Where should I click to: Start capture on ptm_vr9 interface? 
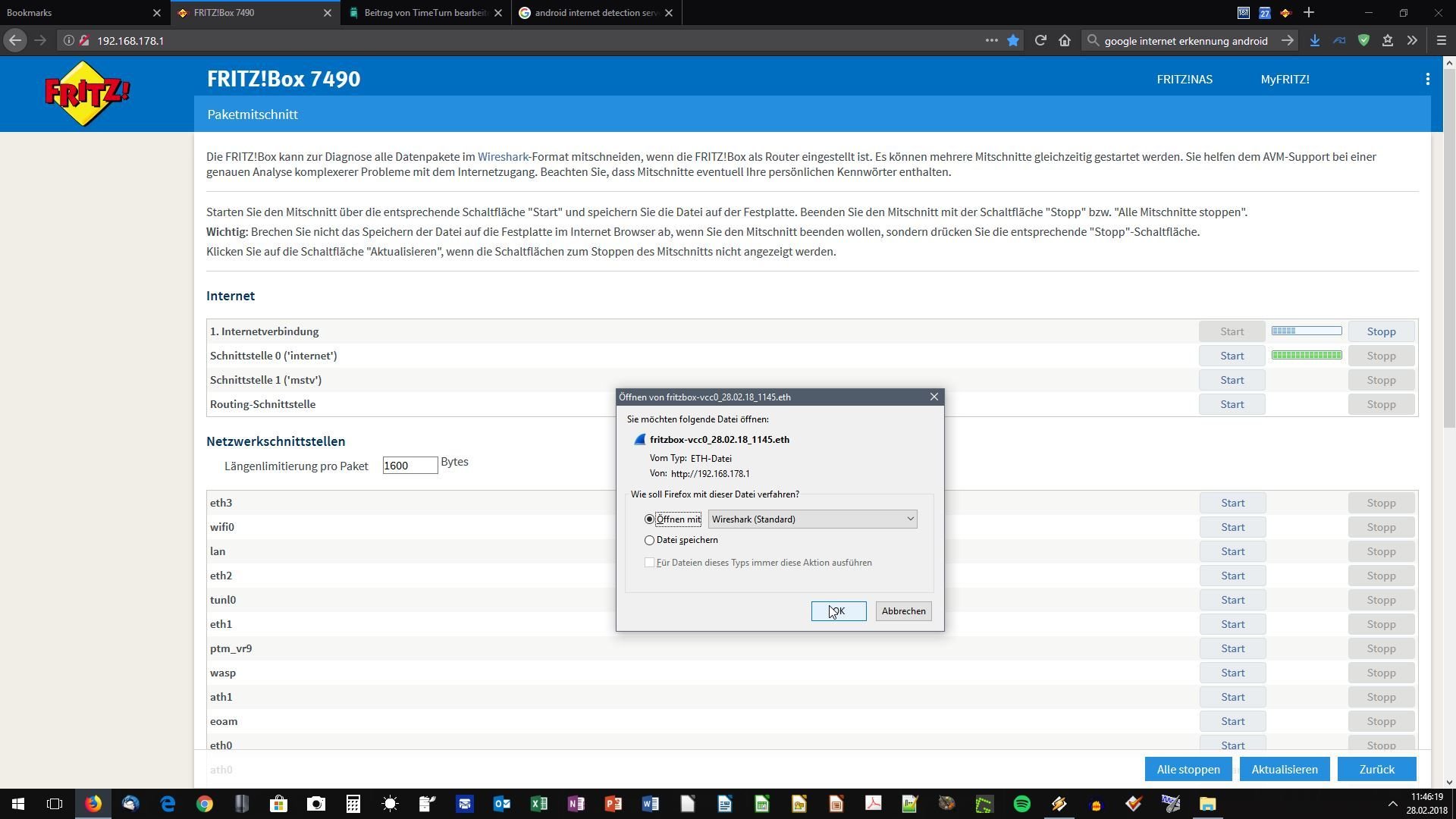pos(1232,648)
